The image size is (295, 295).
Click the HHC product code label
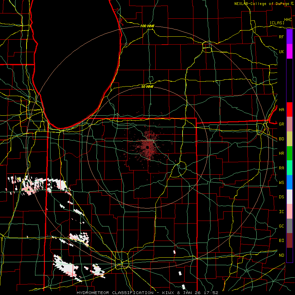click(288, 20)
